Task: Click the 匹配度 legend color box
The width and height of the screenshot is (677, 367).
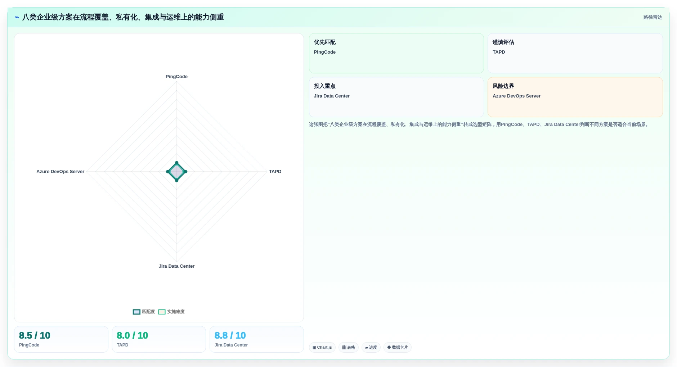Action: 136,312
